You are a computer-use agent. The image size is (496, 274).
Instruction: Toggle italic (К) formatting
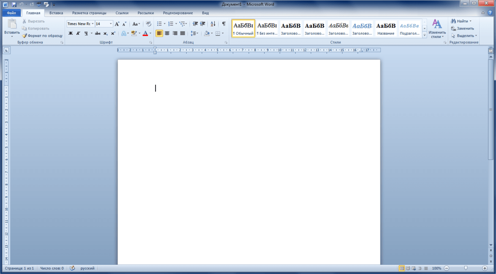[78, 33]
